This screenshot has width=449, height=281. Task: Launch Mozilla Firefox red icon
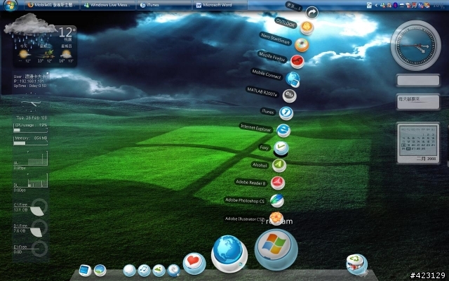297,62
